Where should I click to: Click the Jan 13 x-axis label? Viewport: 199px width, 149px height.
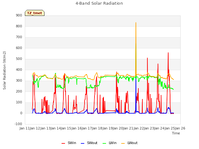tap(45, 128)
